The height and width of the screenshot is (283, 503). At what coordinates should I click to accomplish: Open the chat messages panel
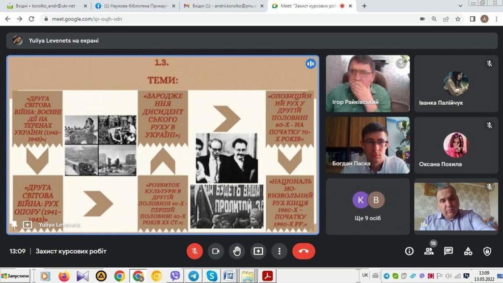448,251
